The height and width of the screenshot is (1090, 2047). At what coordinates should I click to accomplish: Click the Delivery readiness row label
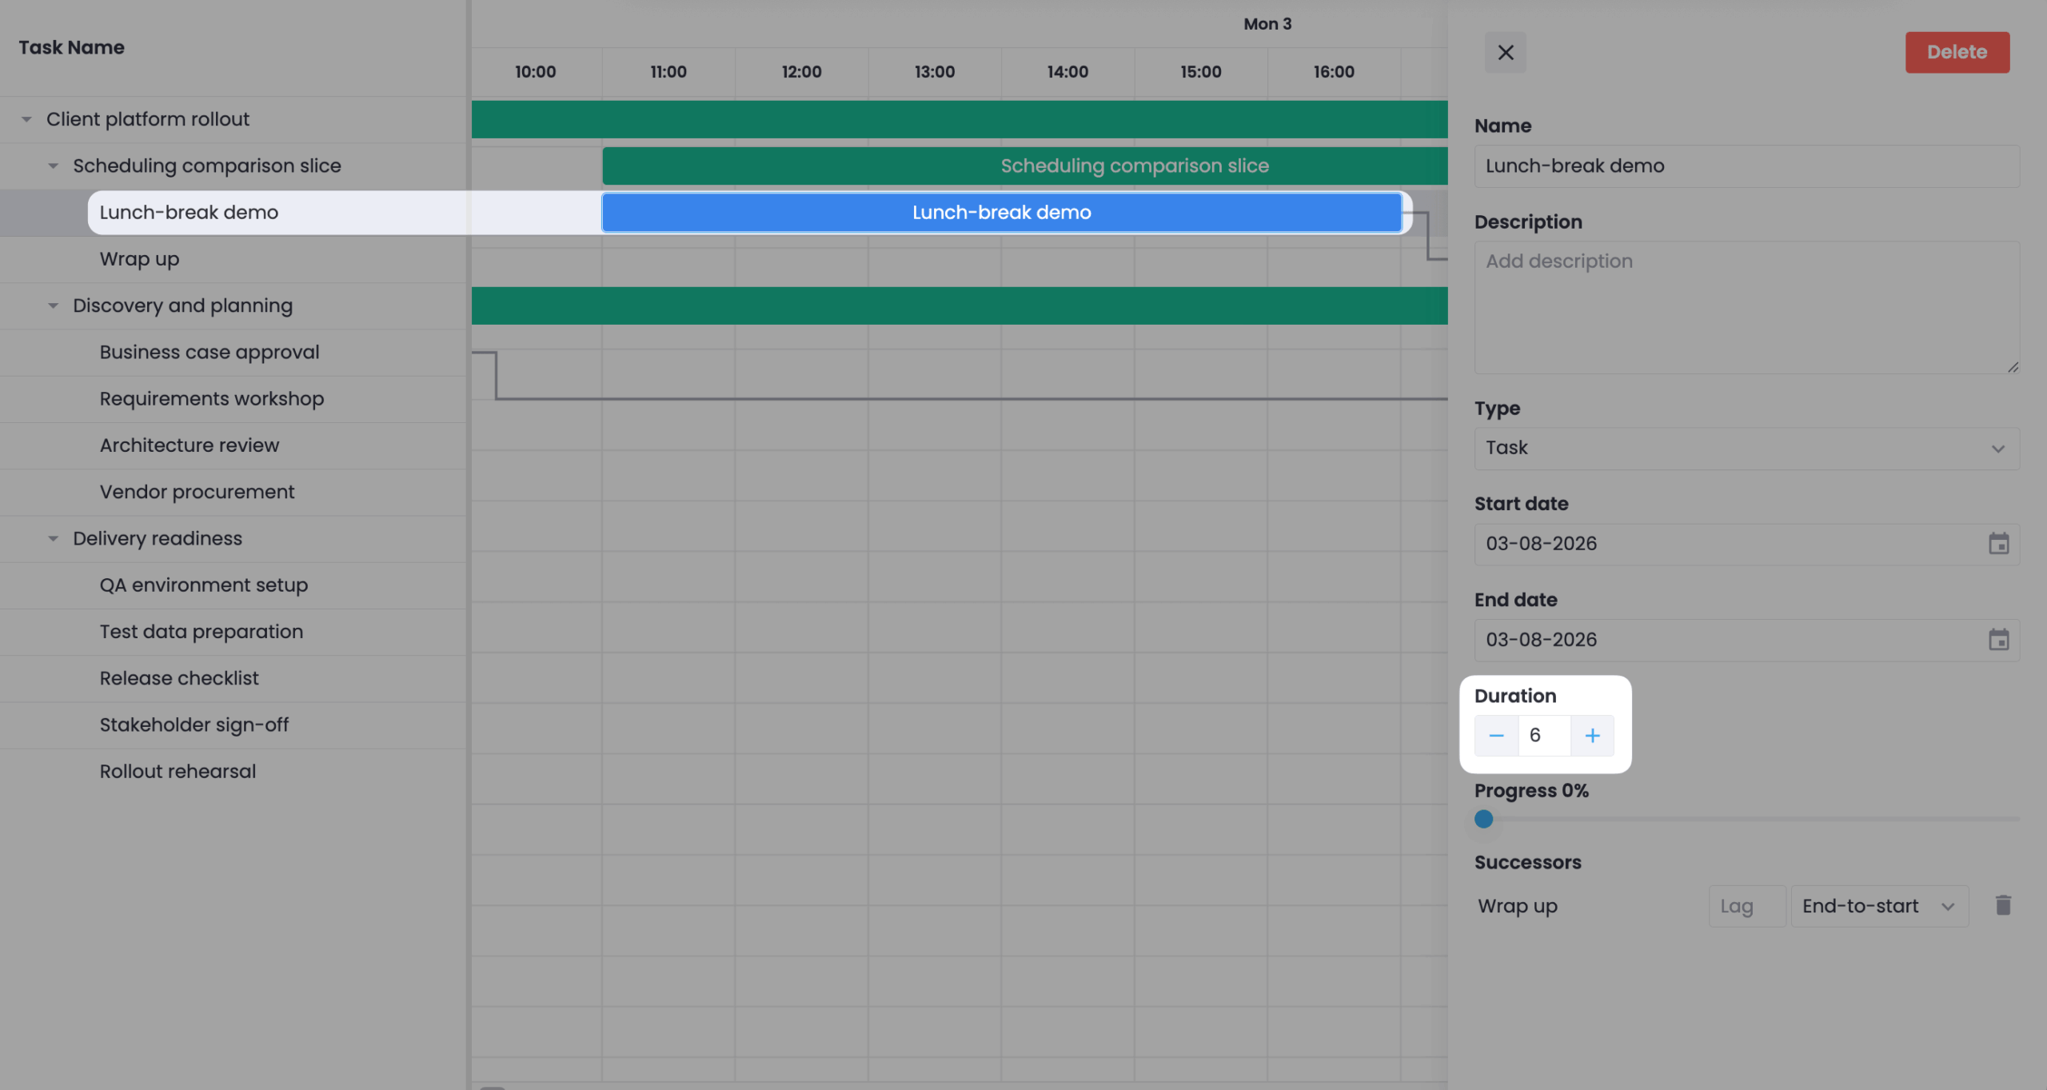(x=157, y=538)
